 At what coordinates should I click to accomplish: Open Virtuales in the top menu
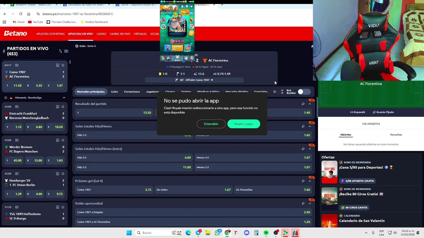(x=140, y=34)
